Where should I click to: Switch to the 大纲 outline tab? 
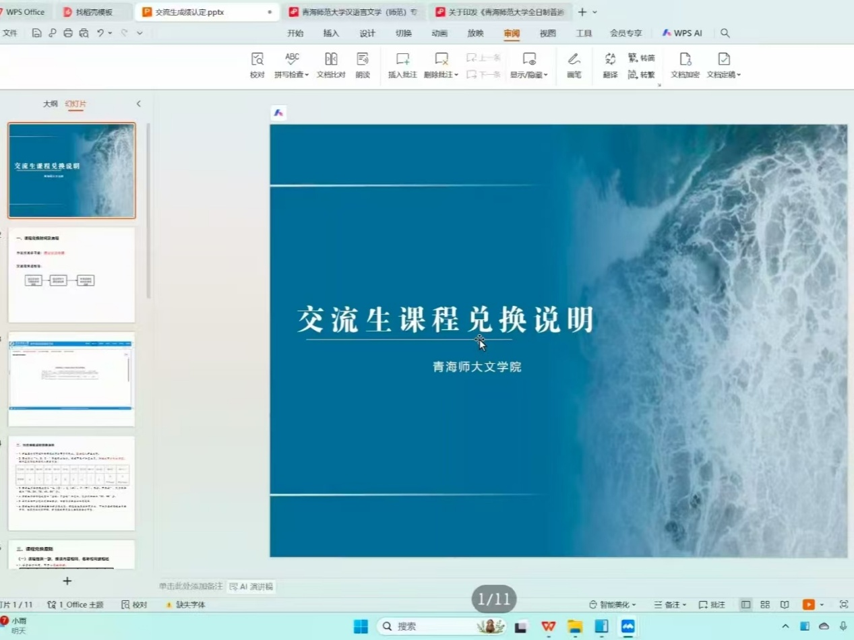(x=51, y=104)
